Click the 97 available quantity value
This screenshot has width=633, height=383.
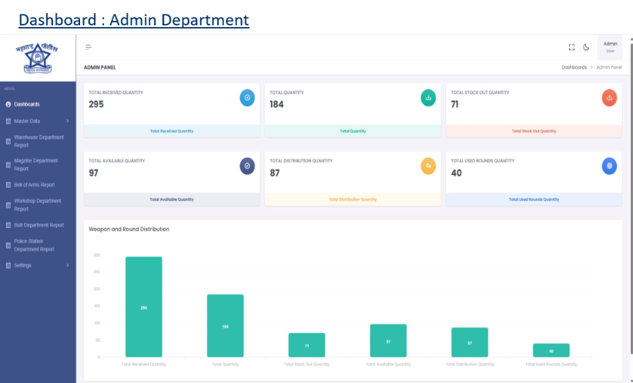[x=93, y=173]
